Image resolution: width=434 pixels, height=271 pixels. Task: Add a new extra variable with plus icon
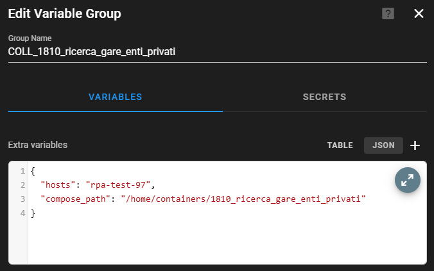point(415,145)
